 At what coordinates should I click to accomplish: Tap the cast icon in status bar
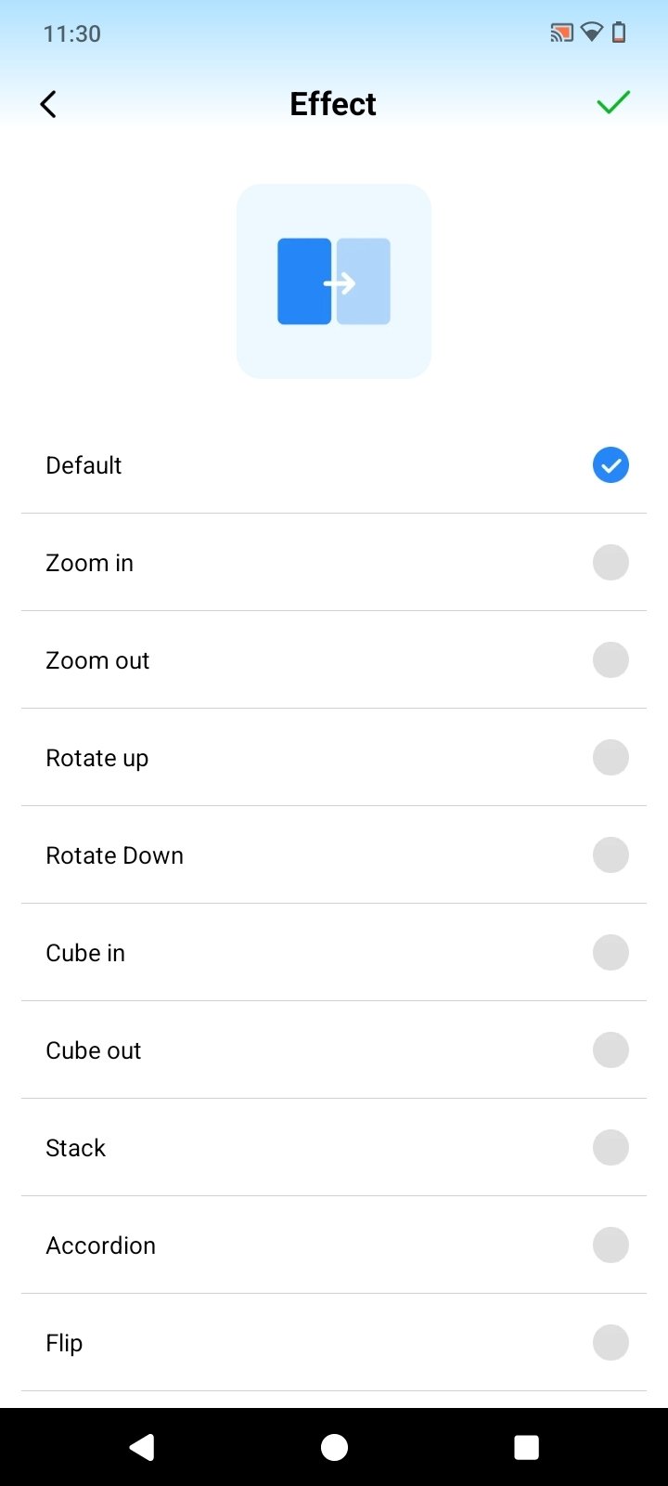point(560,33)
